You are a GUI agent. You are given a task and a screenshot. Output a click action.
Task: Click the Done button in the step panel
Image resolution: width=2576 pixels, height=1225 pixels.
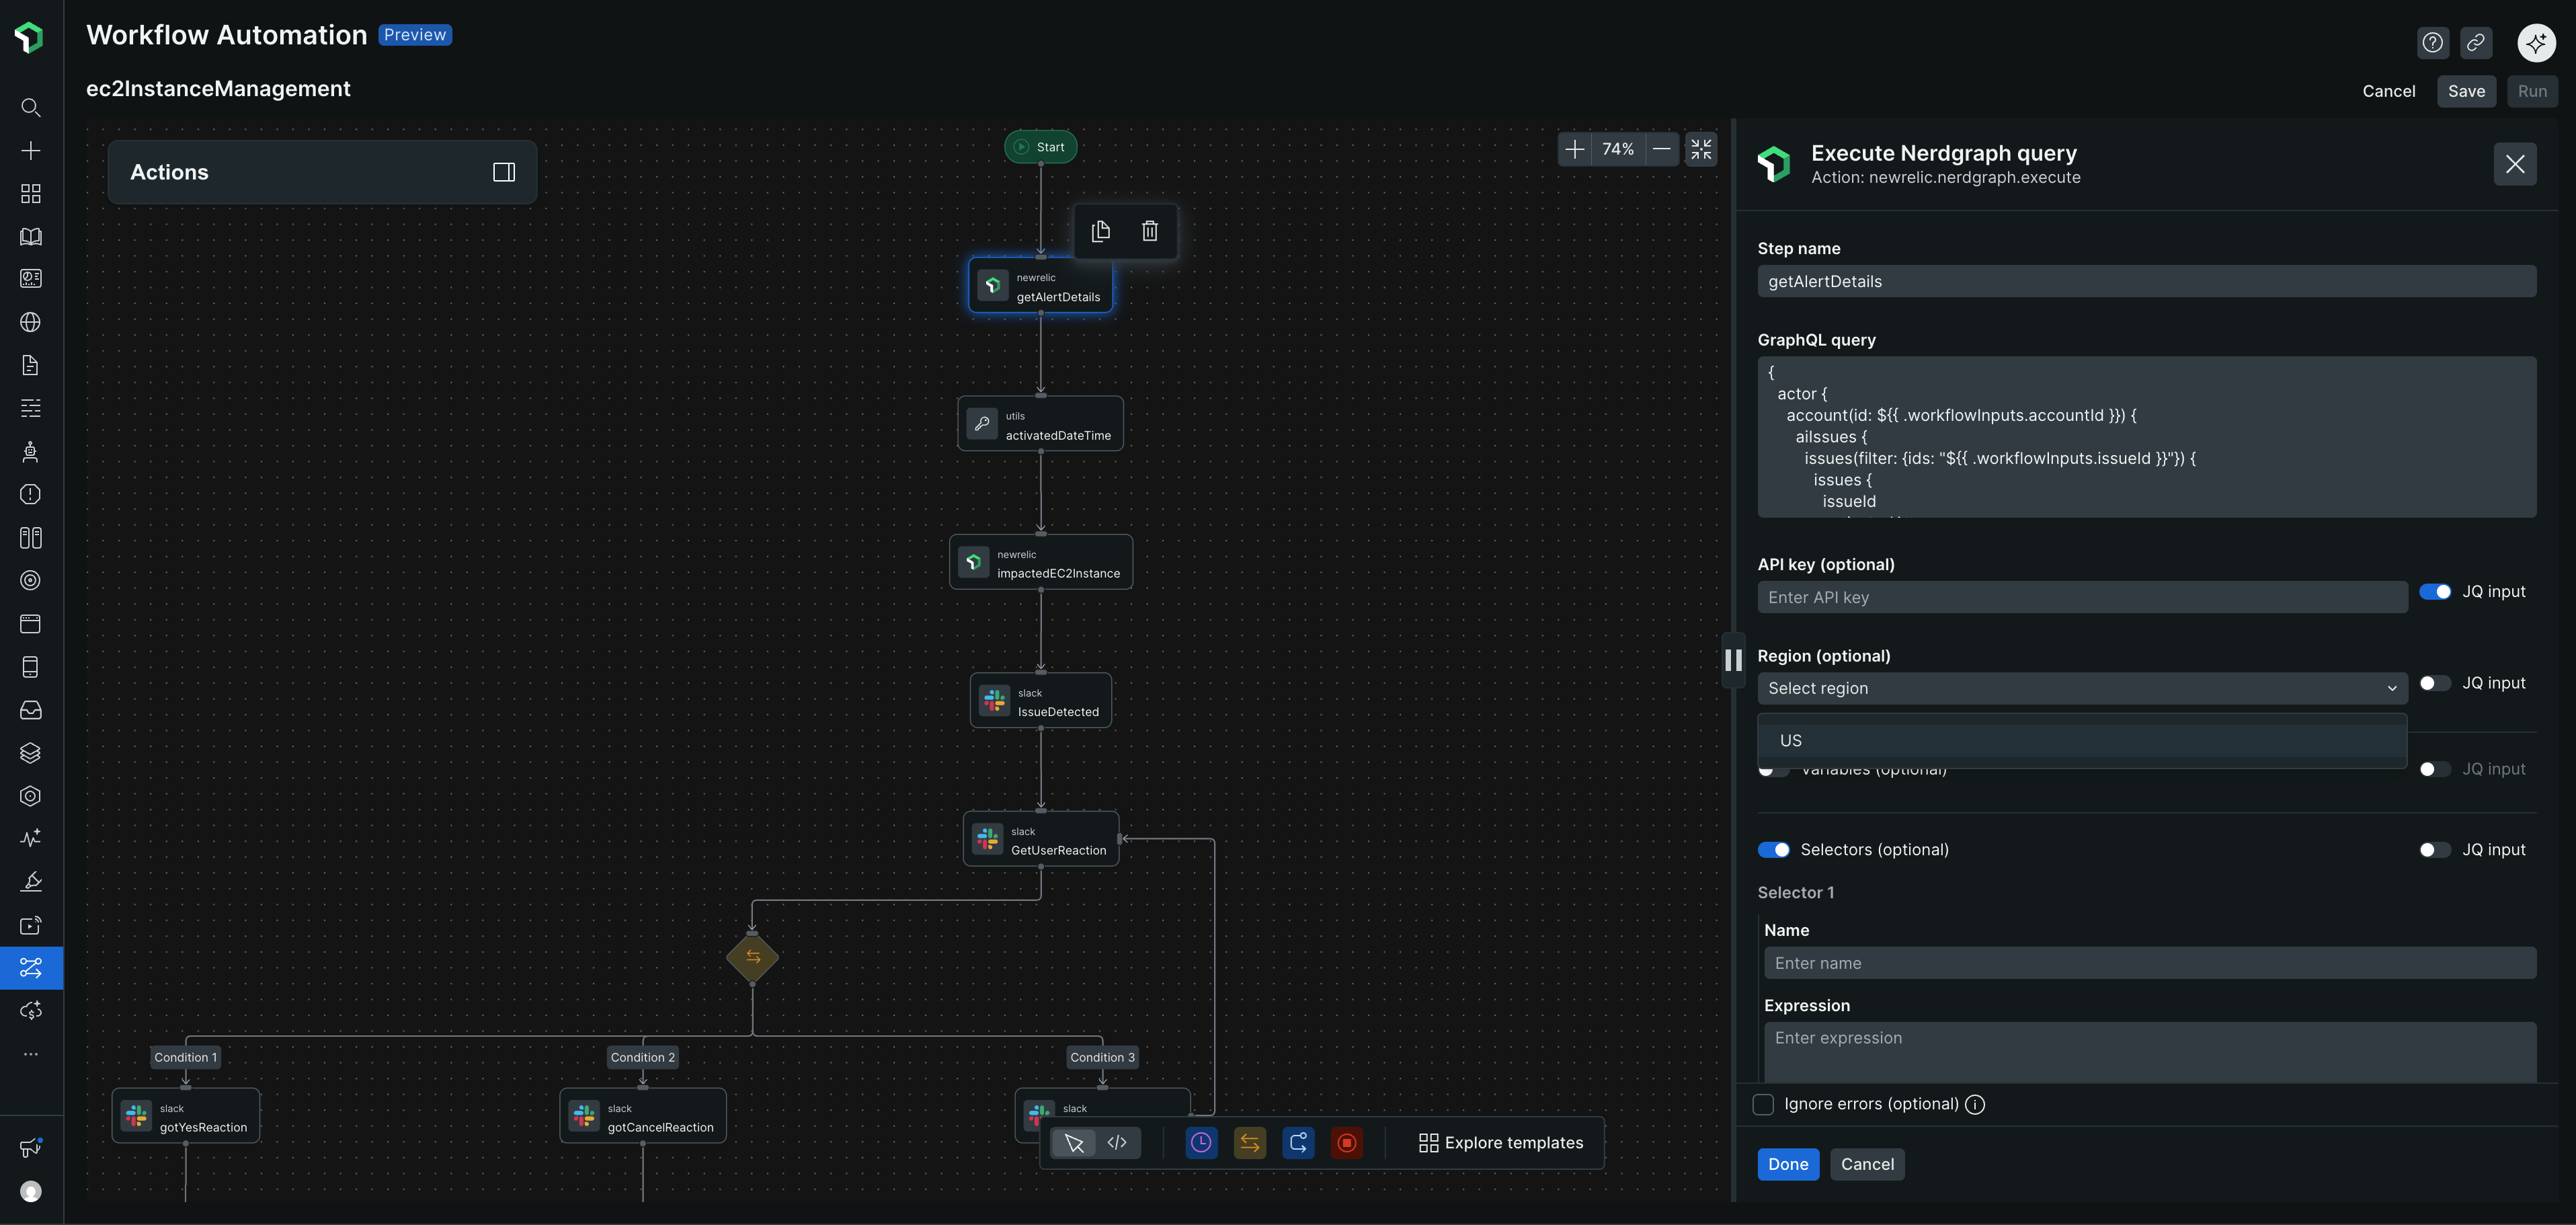click(1788, 1164)
